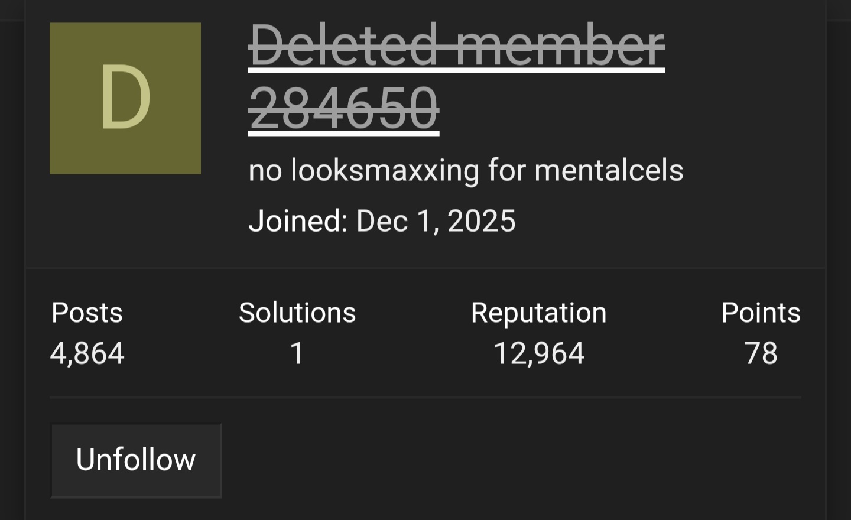
Task: Open the Solutions count of 1
Action: (297, 353)
